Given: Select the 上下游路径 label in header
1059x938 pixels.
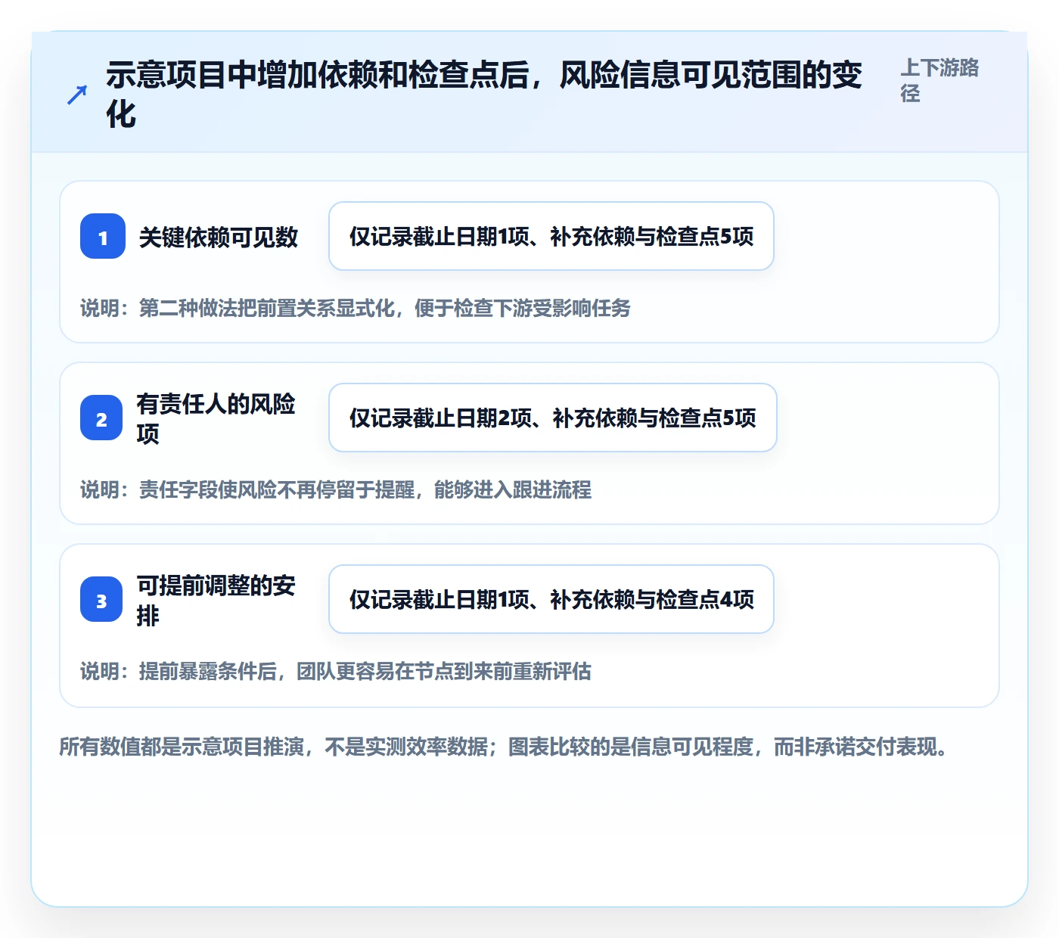Looking at the screenshot, I should coord(939,80).
